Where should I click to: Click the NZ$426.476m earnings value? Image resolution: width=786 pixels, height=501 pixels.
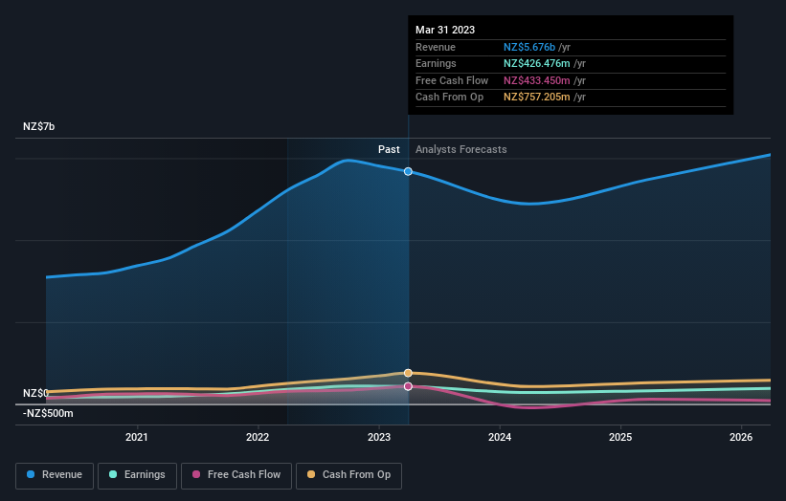coord(537,63)
